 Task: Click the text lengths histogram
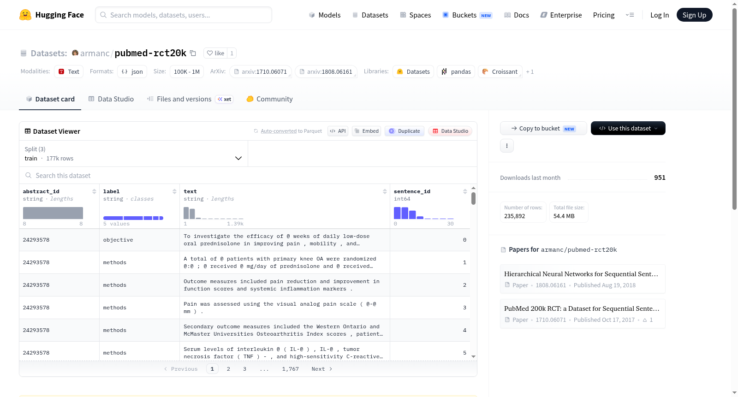pyautogui.click(x=214, y=213)
